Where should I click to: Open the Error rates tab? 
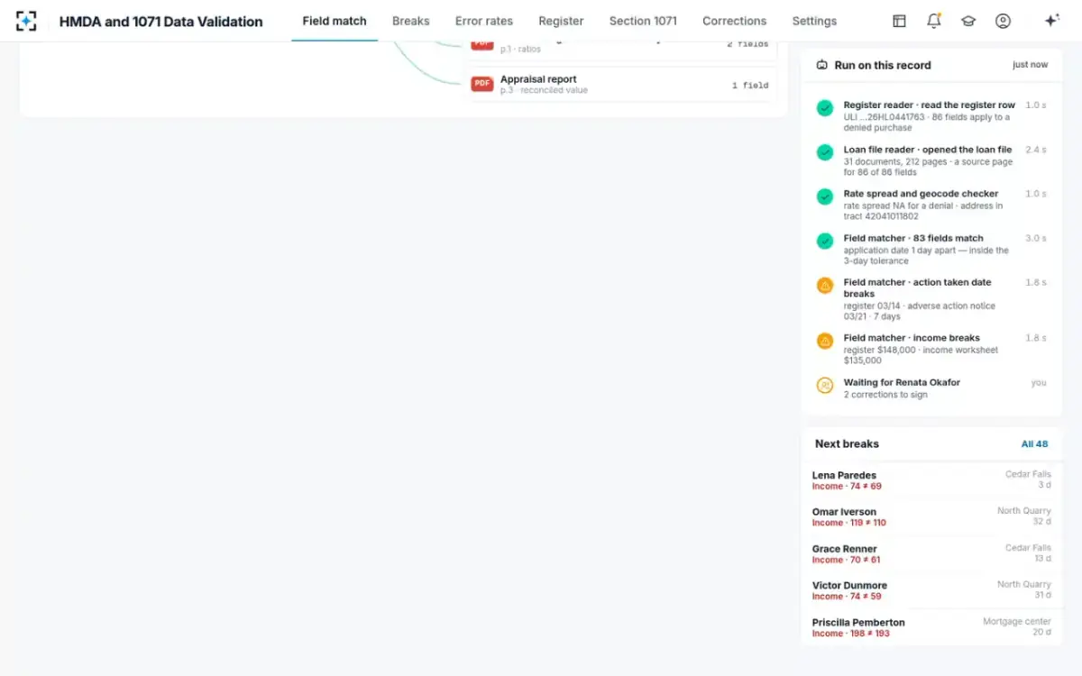(x=484, y=21)
